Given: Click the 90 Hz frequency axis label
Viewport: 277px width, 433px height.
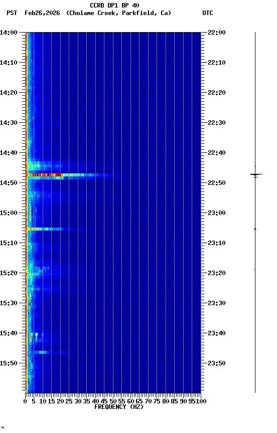Looking at the screenshot, I should tap(183, 401).
